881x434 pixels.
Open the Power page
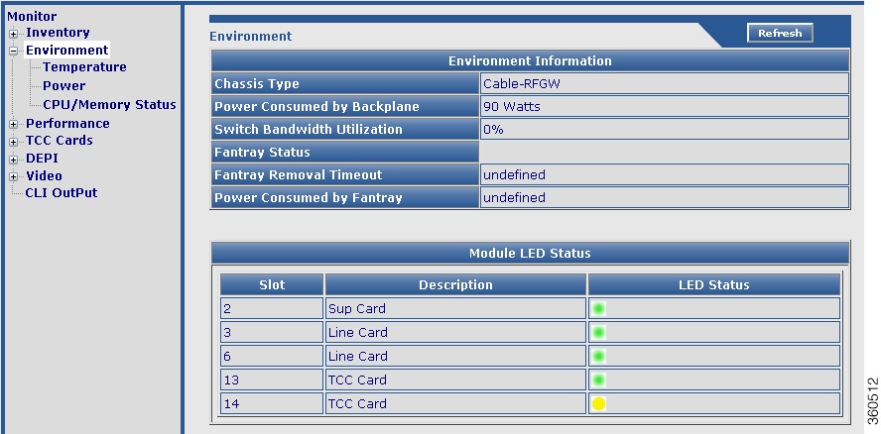tap(64, 86)
